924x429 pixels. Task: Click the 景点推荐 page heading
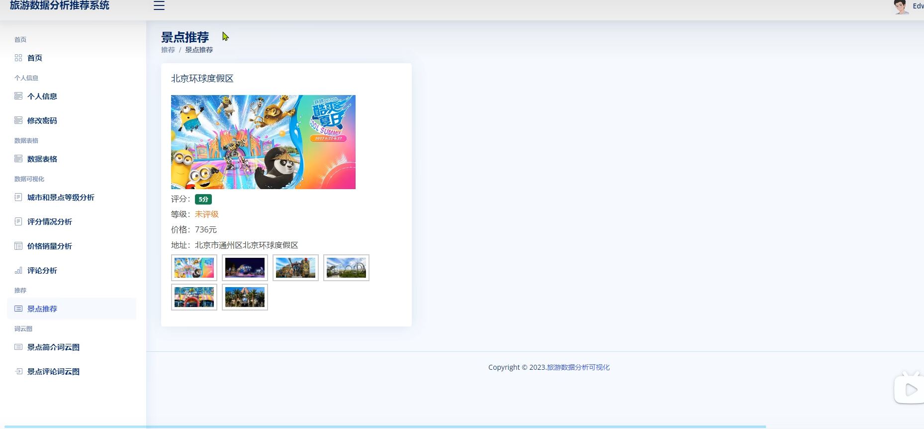(x=185, y=37)
